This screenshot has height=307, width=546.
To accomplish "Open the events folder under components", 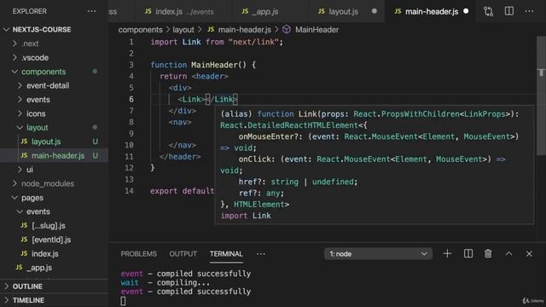I will 38,100.
